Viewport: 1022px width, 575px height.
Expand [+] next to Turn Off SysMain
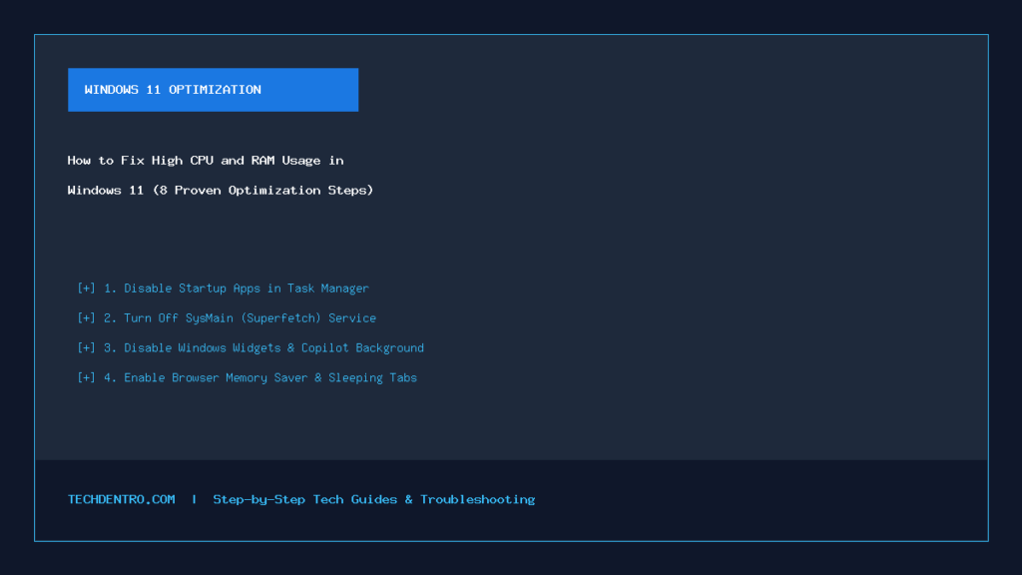click(x=86, y=318)
